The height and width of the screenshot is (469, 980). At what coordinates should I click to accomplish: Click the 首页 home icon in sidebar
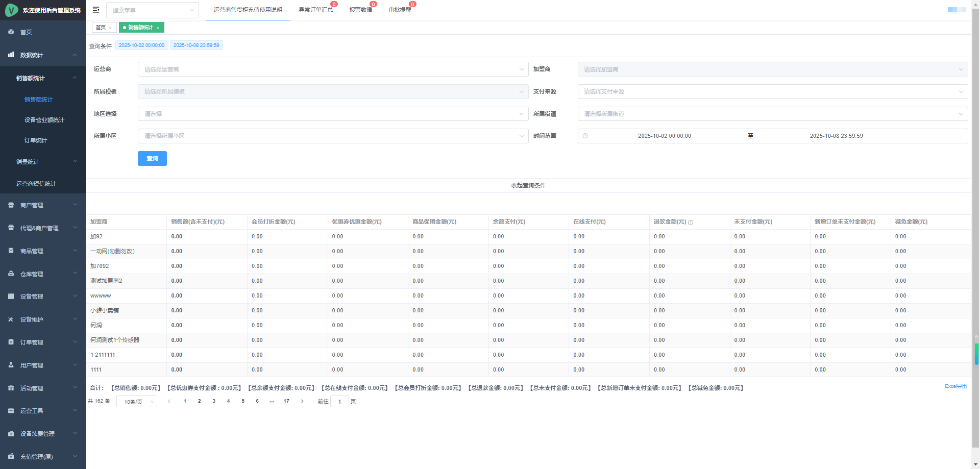[x=11, y=32]
